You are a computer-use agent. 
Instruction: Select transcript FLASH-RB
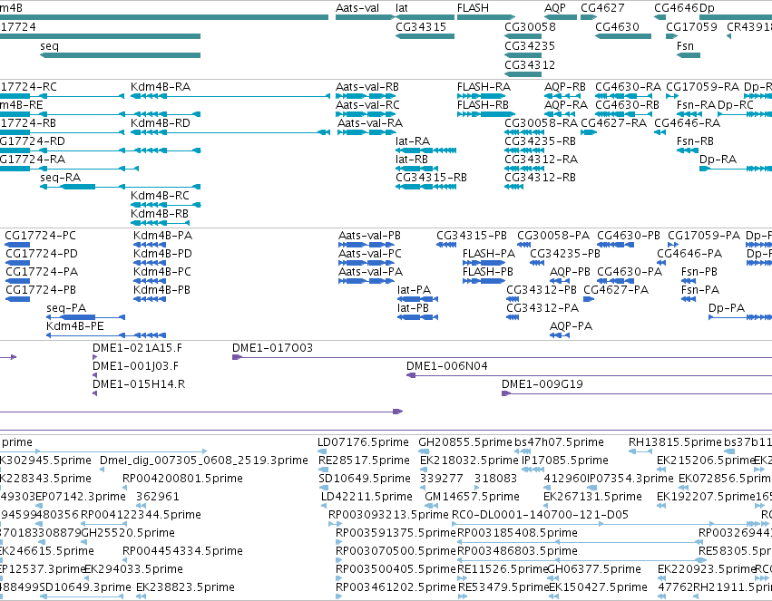483,105
